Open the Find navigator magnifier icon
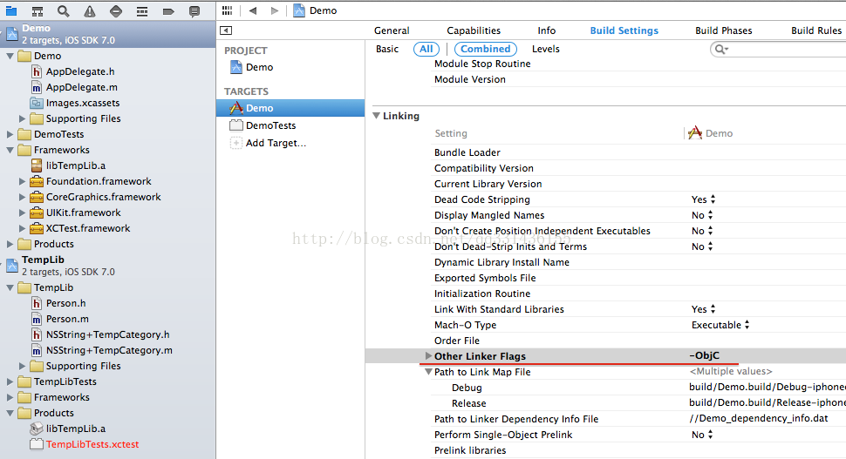Screen dimensions: 846x459 [64, 10]
